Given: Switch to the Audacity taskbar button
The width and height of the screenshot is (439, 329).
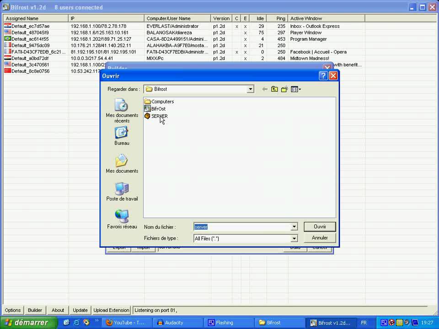Looking at the screenshot, I should click(178, 323).
